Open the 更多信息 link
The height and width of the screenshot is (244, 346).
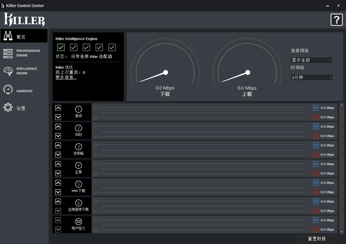click(66, 77)
